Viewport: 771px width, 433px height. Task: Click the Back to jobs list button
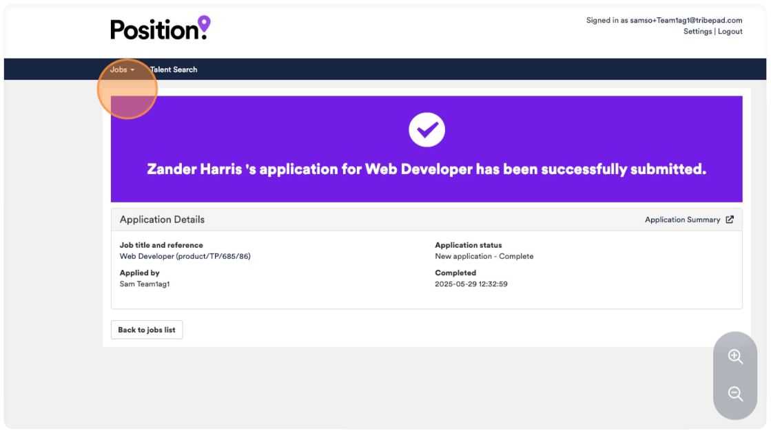[x=147, y=330]
